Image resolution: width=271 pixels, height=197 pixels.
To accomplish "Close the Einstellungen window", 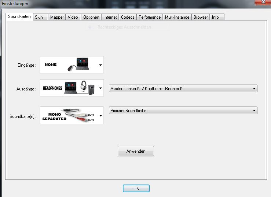I will pos(263,2).
